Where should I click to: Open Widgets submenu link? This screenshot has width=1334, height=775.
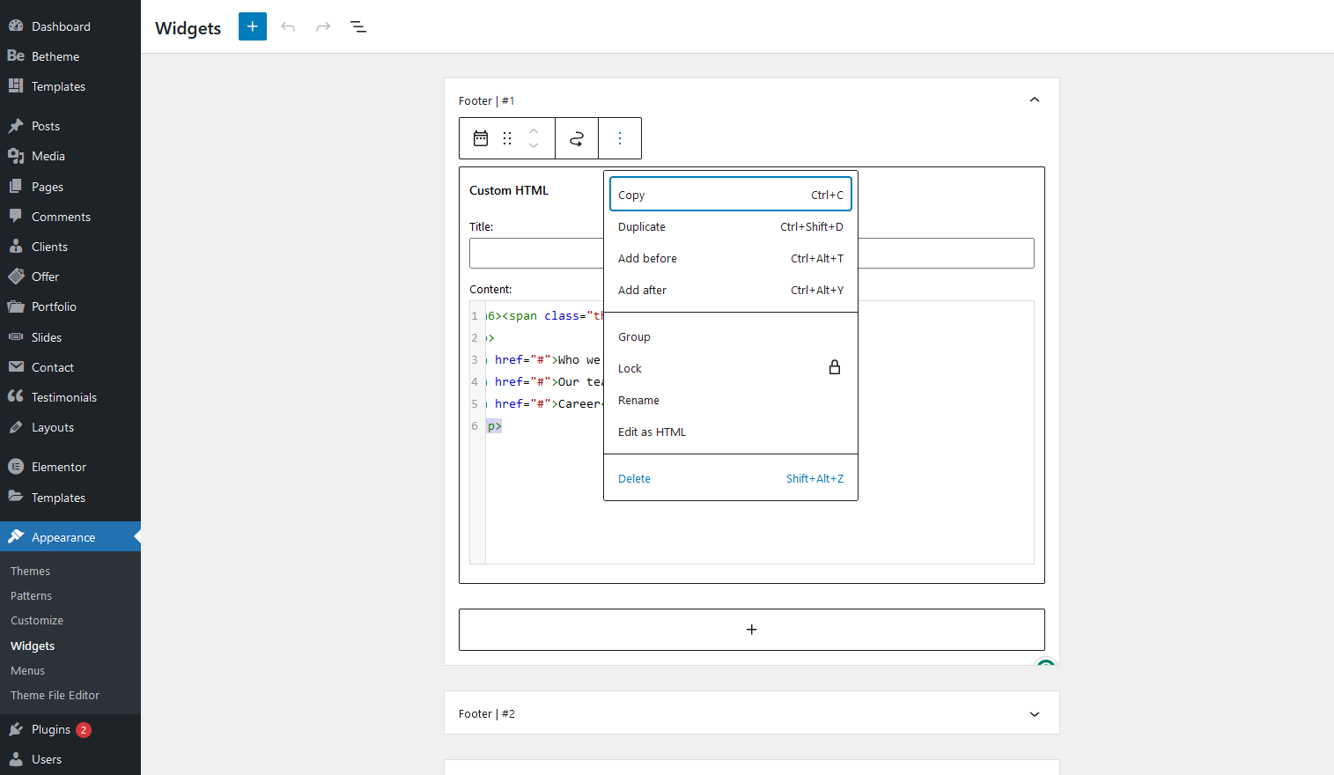pyautogui.click(x=33, y=646)
